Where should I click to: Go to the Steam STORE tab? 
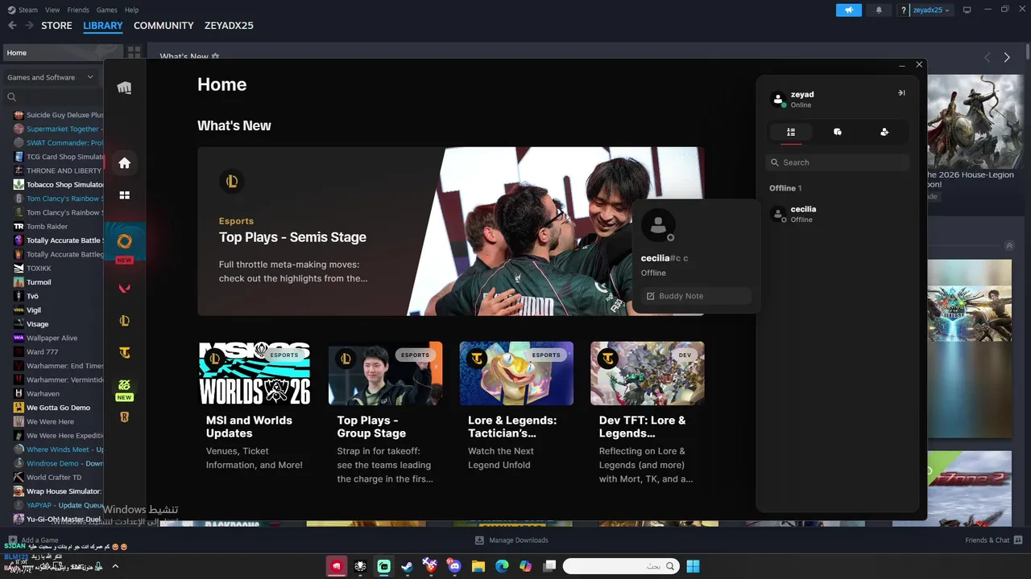56,26
